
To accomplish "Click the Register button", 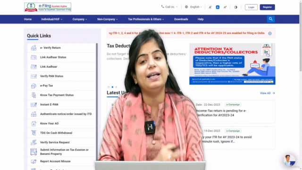I will [268, 7].
